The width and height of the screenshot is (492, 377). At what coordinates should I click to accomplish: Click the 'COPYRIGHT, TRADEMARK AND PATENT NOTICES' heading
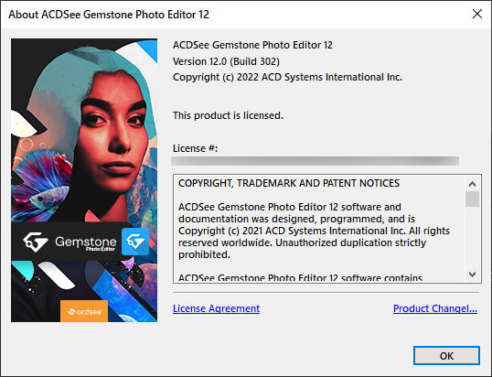pyautogui.click(x=289, y=183)
